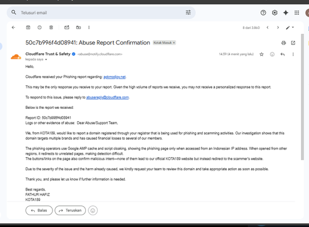Star the Cloudflare message
This screenshot has height=227, width=309.
261,54
